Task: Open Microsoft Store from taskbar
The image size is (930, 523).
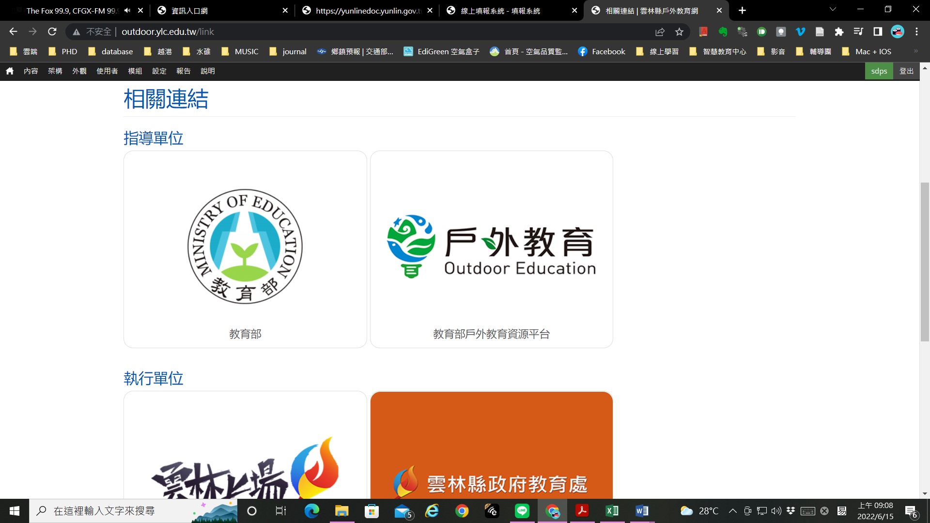Action: click(372, 511)
